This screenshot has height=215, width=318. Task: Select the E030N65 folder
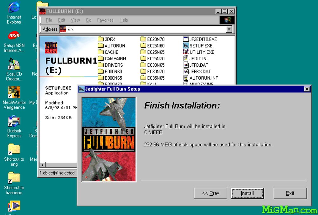click(153, 65)
